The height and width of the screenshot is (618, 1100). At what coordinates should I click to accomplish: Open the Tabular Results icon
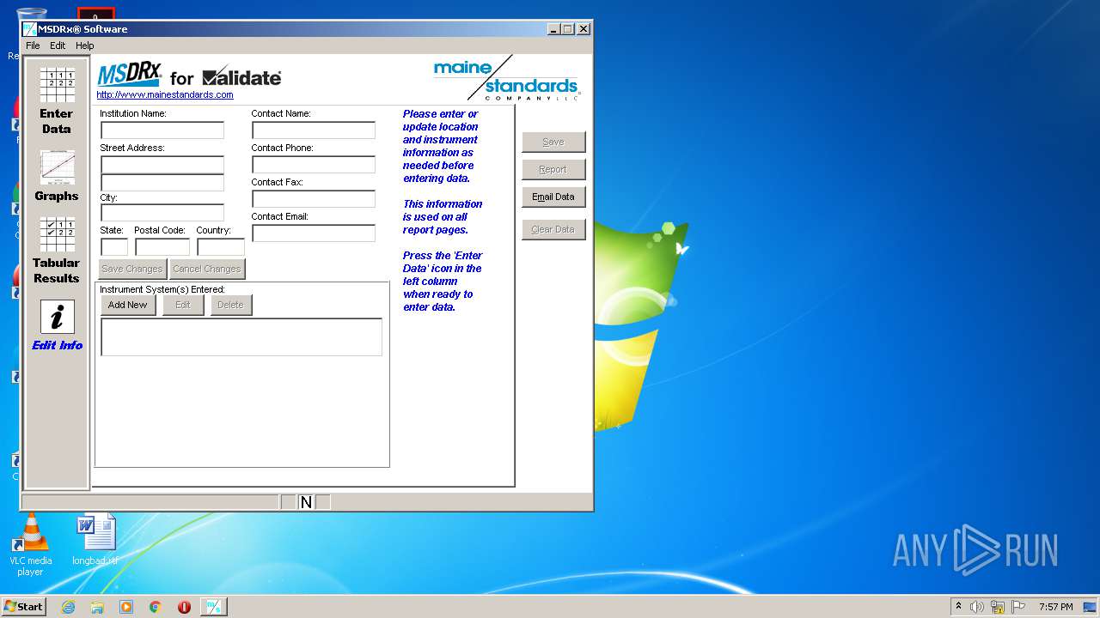57,234
